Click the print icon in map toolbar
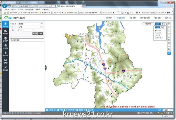This screenshot has width=176, height=120. (169, 42)
